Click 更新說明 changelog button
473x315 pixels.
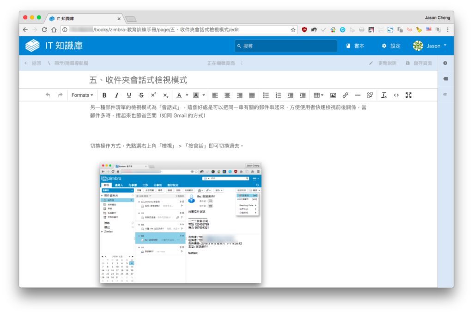pyautogui.click(x=383, y=63)
